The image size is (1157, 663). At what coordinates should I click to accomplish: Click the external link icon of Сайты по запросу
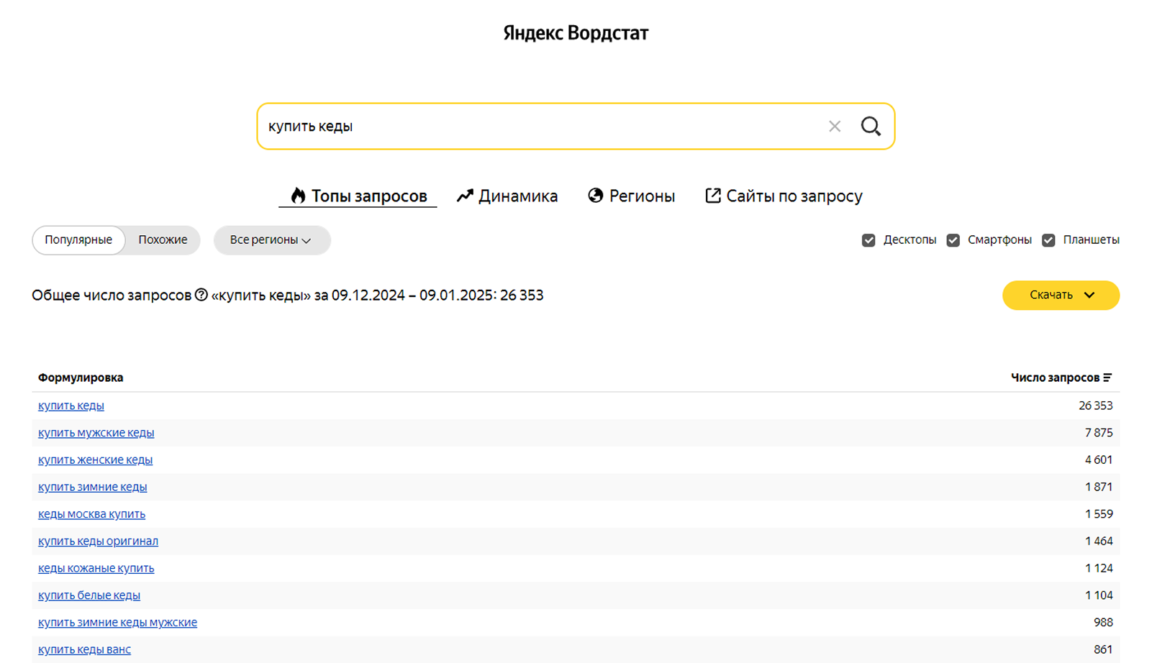pyautogui.click(x=712, y=196)
